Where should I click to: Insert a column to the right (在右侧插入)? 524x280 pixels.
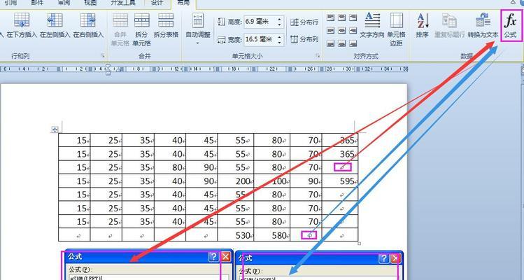click(88, 25)
